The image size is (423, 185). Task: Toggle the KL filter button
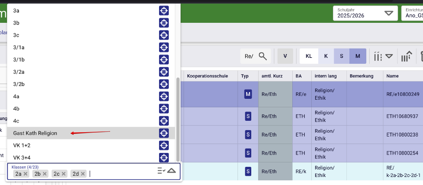click(309, 56)
